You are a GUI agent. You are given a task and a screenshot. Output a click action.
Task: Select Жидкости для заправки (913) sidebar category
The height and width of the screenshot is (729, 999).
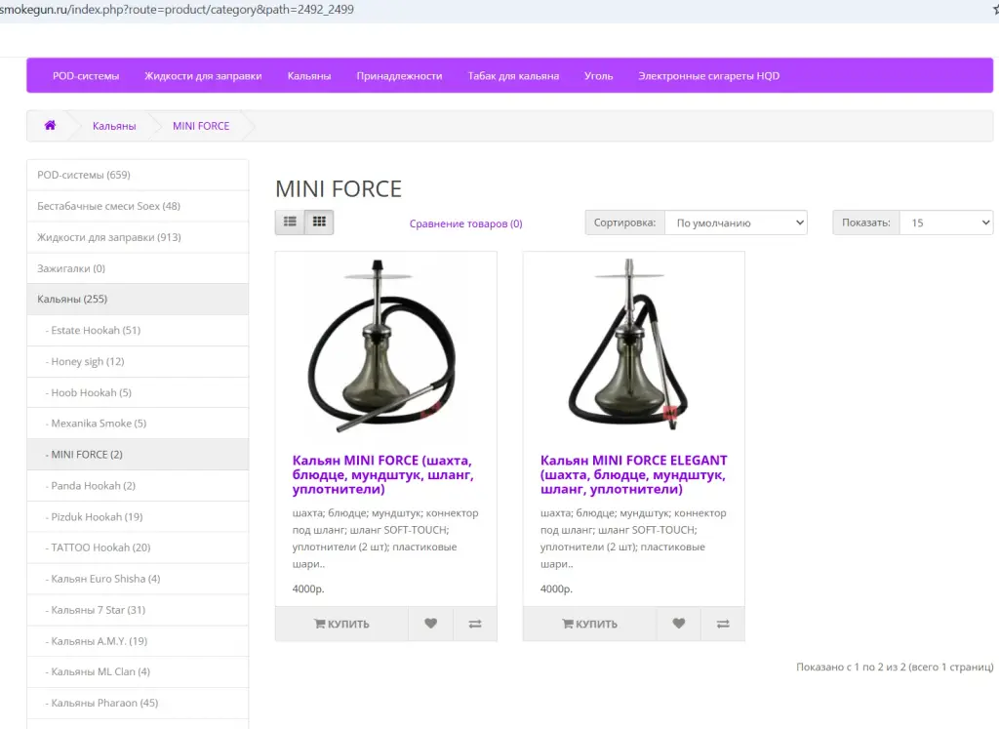coord(138,237)
